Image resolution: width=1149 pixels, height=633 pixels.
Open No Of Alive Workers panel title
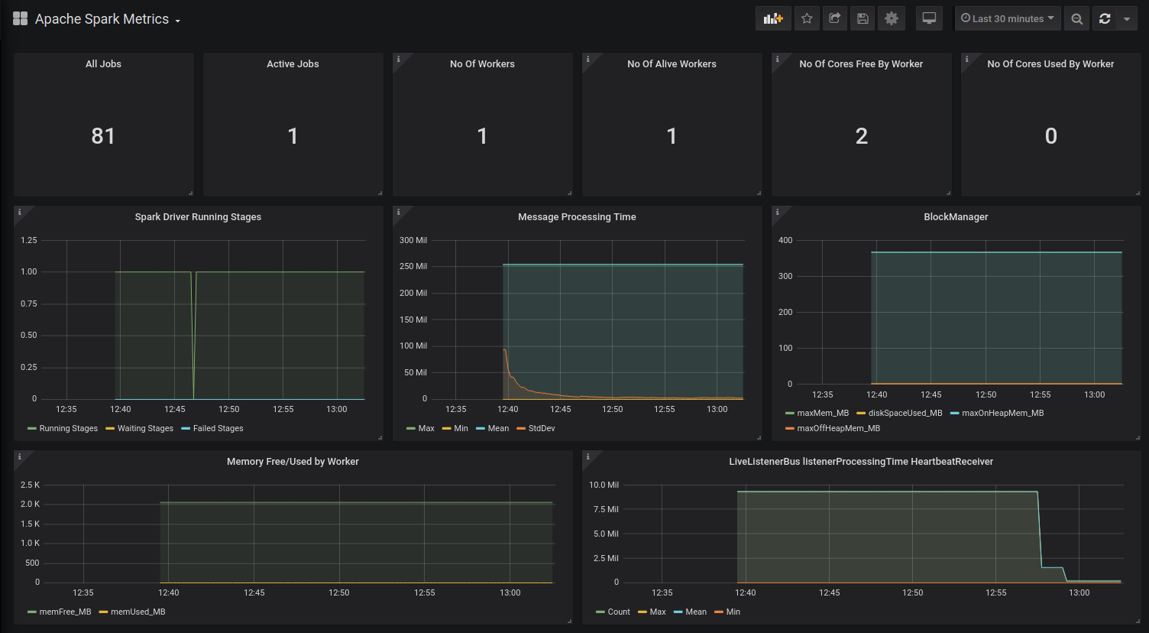672,64
